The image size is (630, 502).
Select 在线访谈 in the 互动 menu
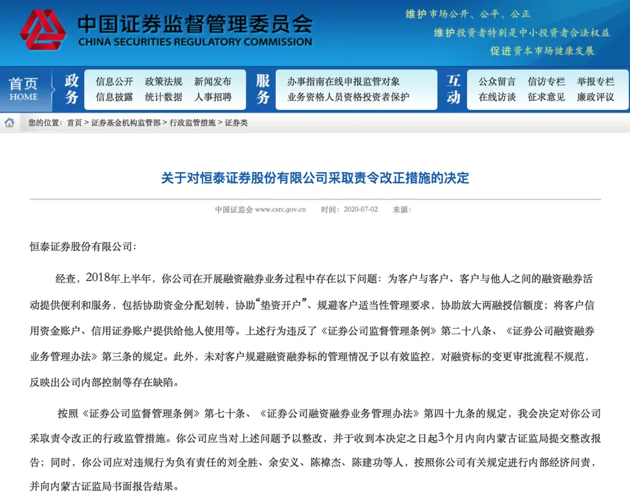[x=497, y=97]
